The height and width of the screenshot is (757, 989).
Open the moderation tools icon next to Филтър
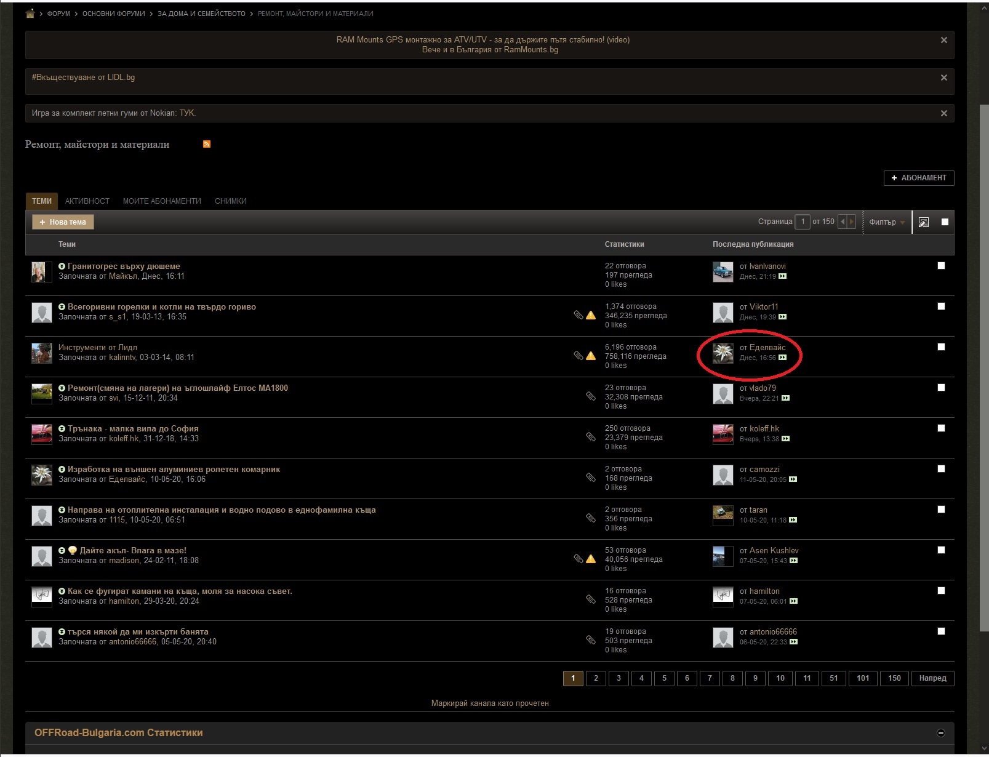(923, 222)
